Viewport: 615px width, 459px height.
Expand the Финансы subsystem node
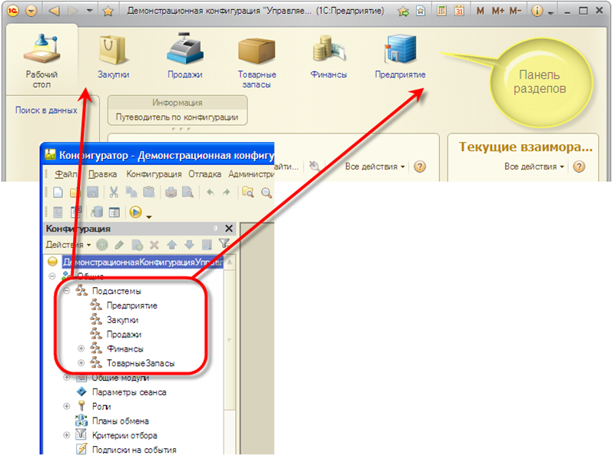click(81, 348)
